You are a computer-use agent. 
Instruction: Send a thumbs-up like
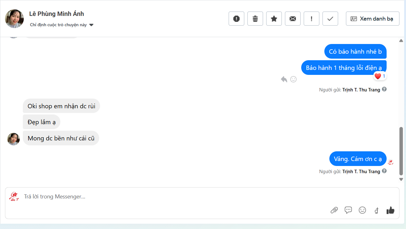coord(390,210)
